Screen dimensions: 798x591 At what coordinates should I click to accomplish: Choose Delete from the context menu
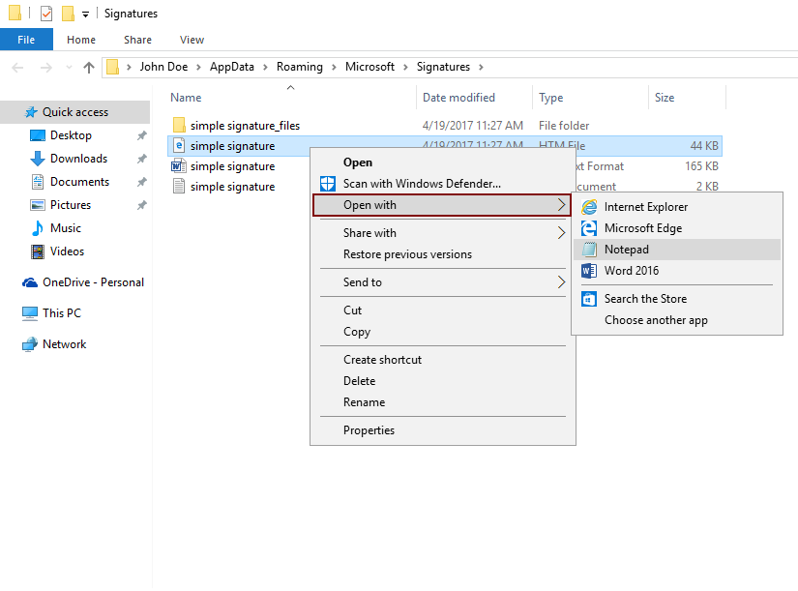(443, 381)
